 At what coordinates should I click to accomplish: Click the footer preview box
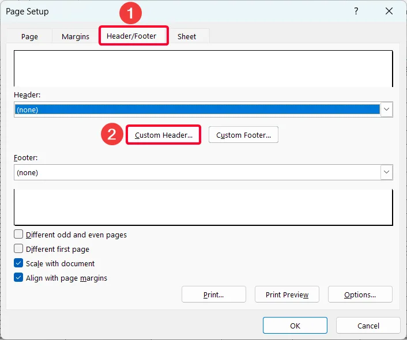click(203, 207)
